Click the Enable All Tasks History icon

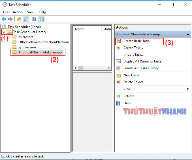pyautogui.click(x=118, y=68)
